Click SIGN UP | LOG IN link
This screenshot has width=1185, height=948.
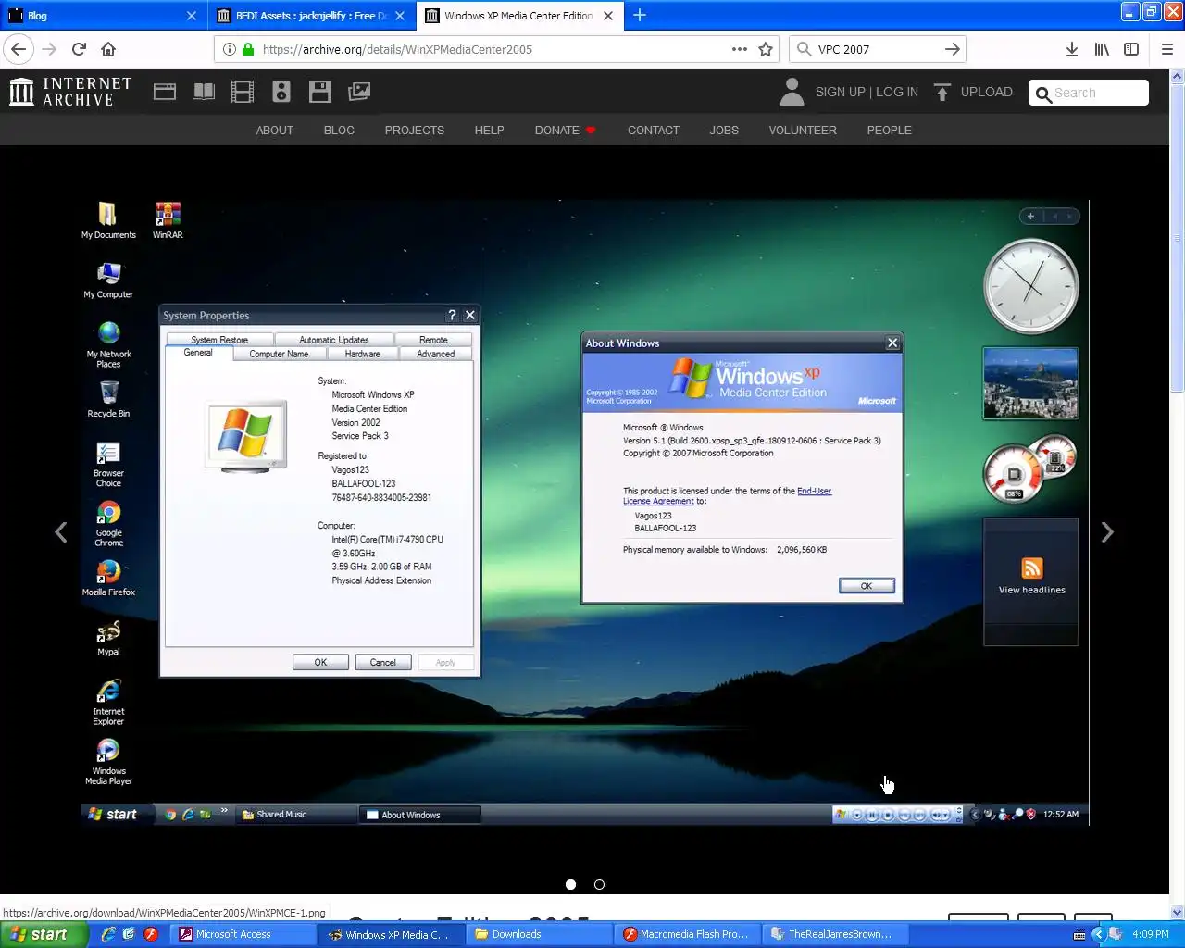(x=867, y=92)
